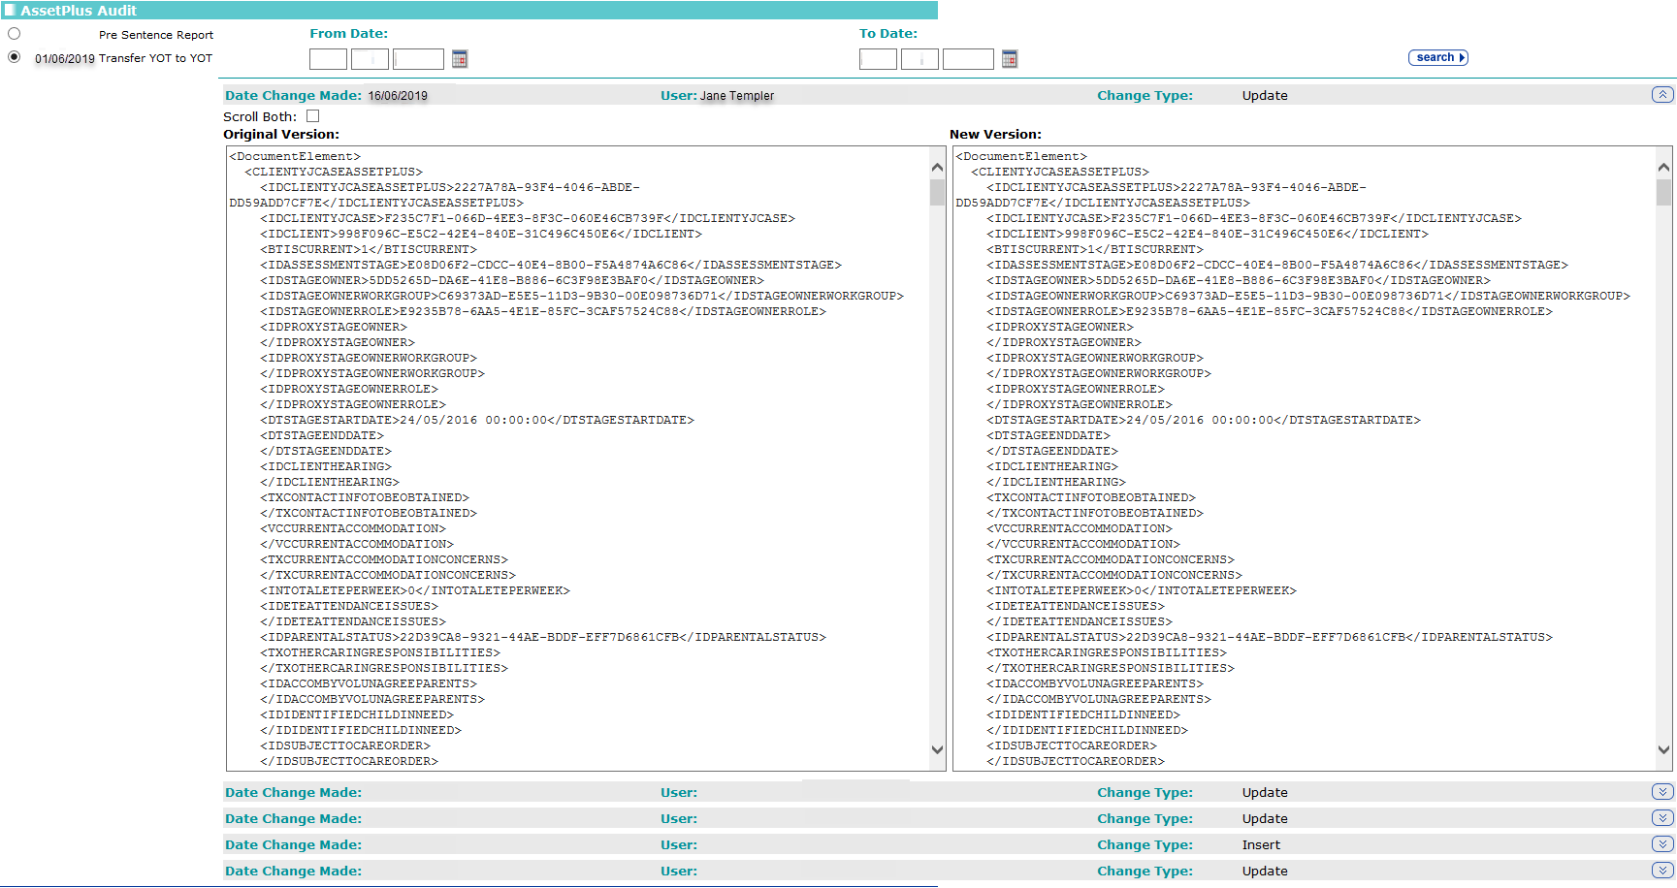Image resolution: width=1677 pixels, height=888 pixels.
Task: Click the New Version scroll up arrow
Action: point(1663,168)
